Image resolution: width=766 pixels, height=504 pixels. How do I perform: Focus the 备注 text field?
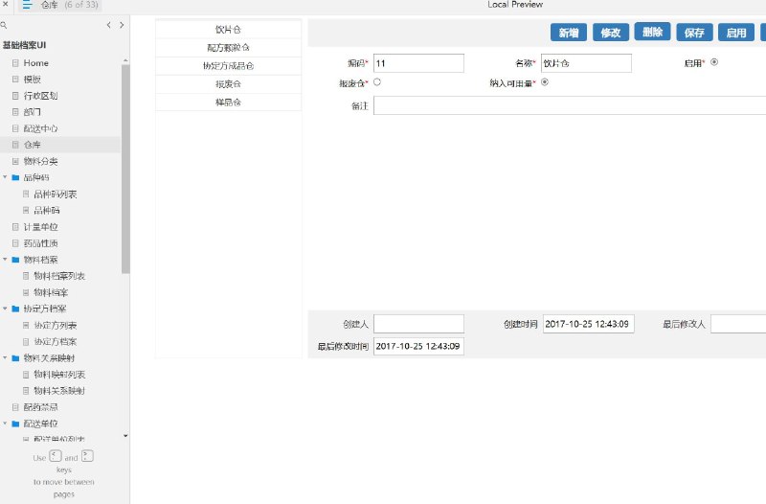570,105
